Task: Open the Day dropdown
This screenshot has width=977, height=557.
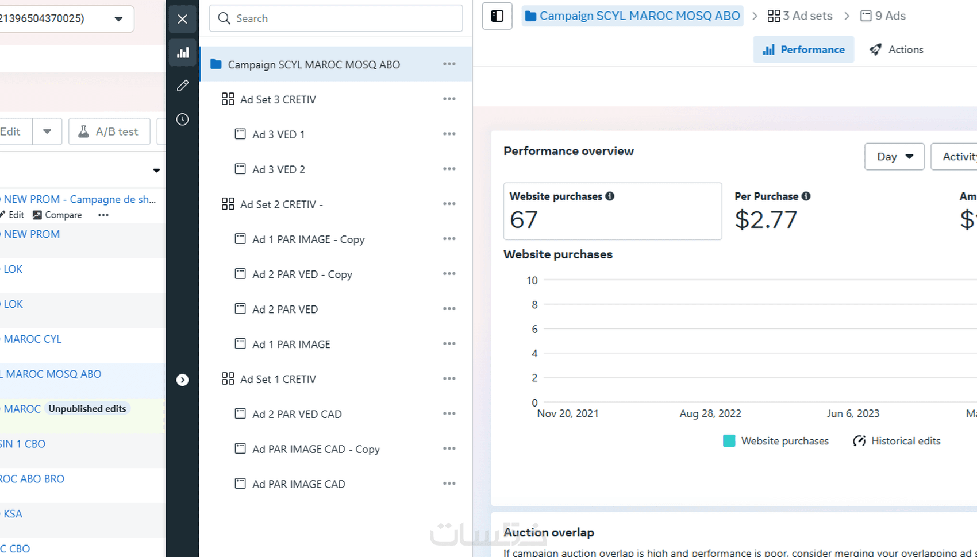Action: pyautogui.click(x=894, y=157)
